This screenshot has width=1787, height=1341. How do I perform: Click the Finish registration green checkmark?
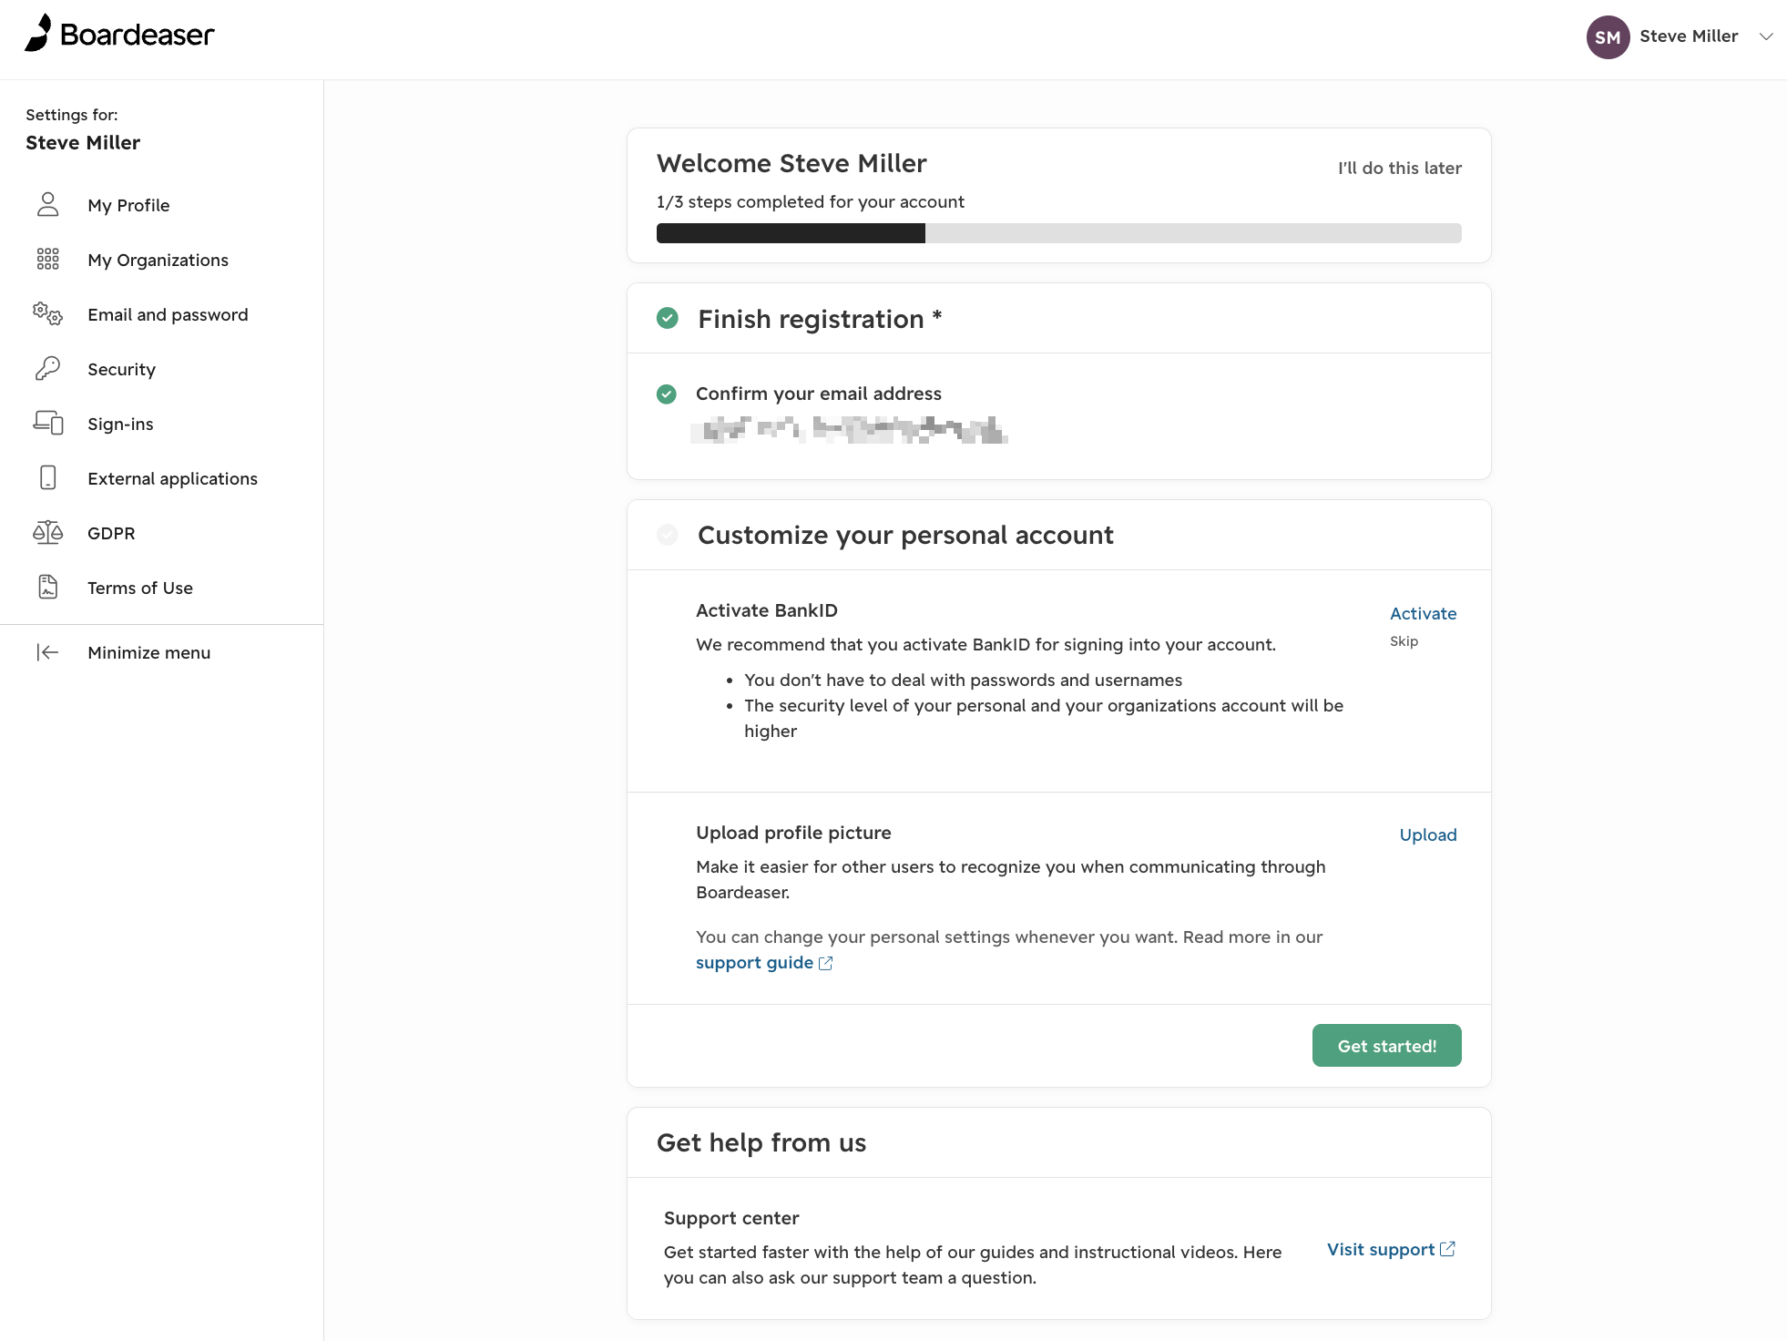[x=668, y=319]
